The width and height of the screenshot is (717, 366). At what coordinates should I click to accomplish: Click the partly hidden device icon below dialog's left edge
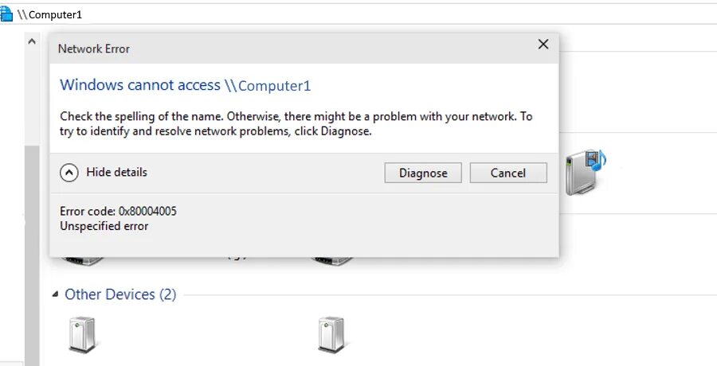(83, 261)
